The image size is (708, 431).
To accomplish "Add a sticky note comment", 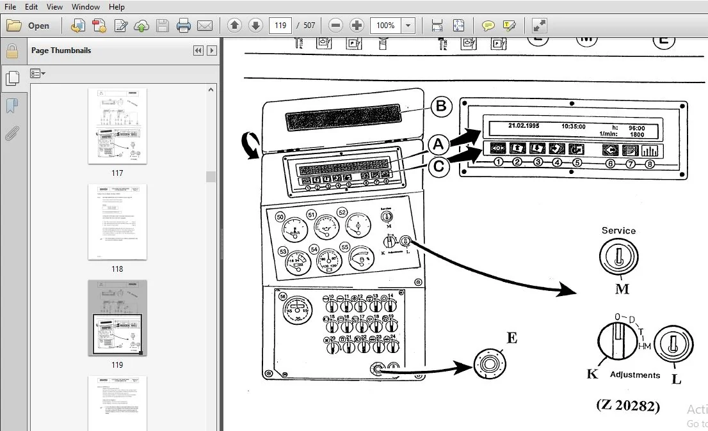I will 488,26.
